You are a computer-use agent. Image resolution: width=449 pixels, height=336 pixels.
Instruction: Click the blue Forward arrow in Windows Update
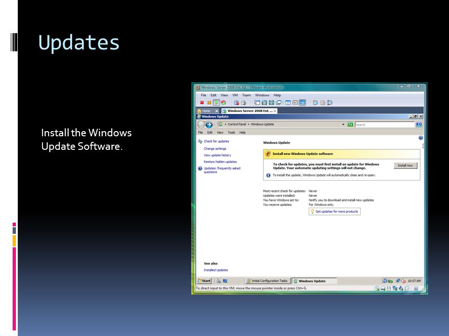209,125
